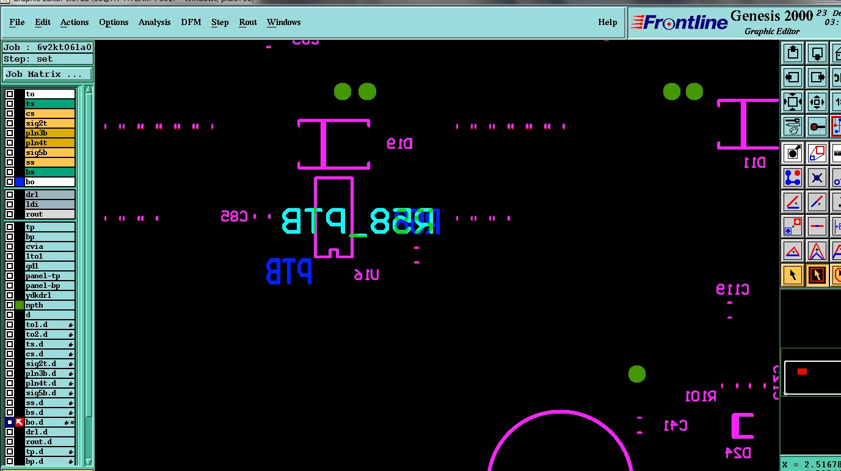Open the Actions menu
Image resolution: width=841 pixels, height=471 pixels.
coord(75,22)
